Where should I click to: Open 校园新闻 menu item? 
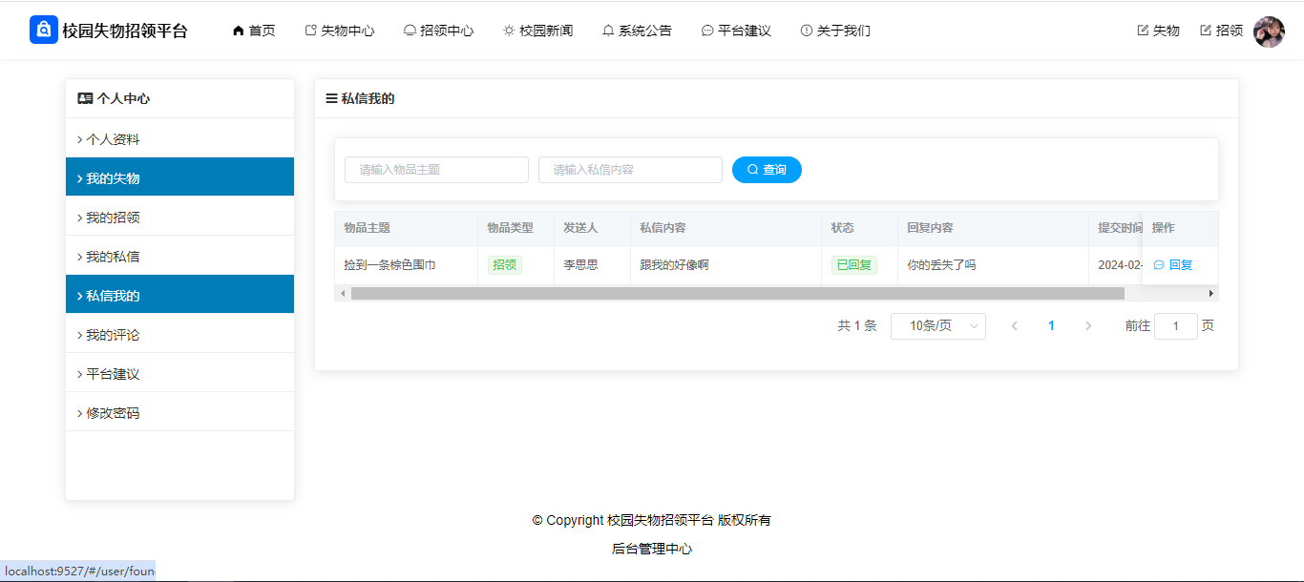(x=538, y=31)
